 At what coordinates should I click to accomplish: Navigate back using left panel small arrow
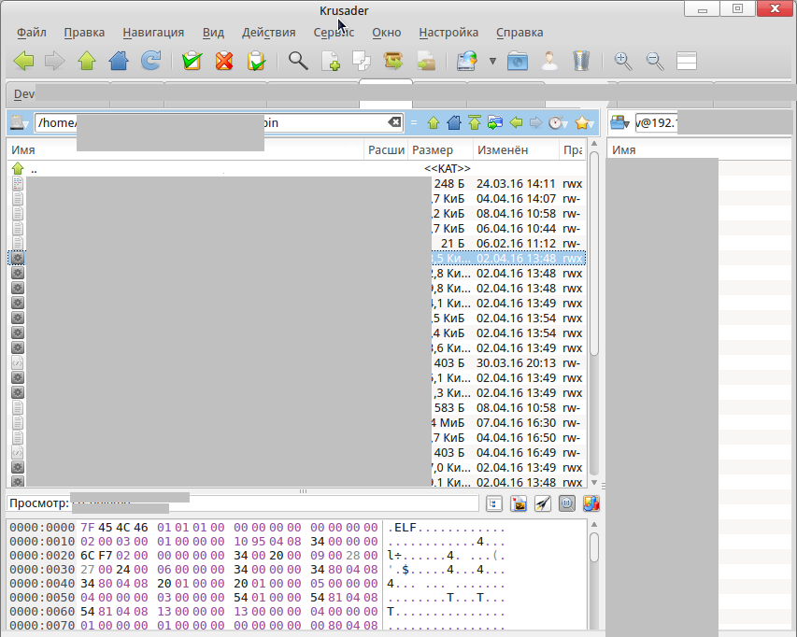pos(516,122)
